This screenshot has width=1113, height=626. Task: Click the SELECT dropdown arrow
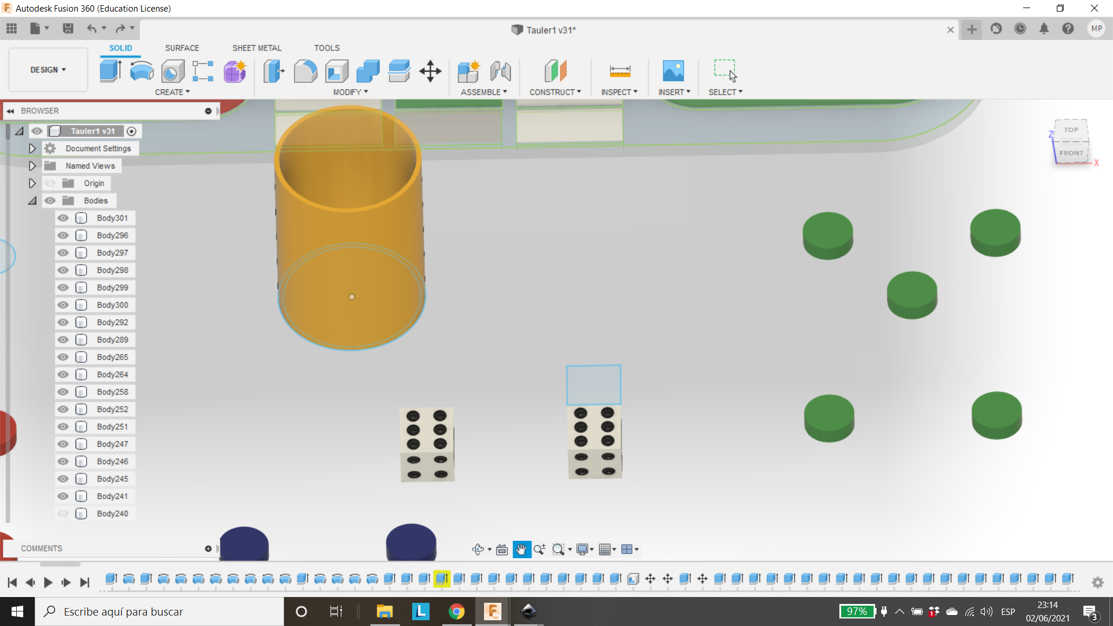click(x=741, y=92)
